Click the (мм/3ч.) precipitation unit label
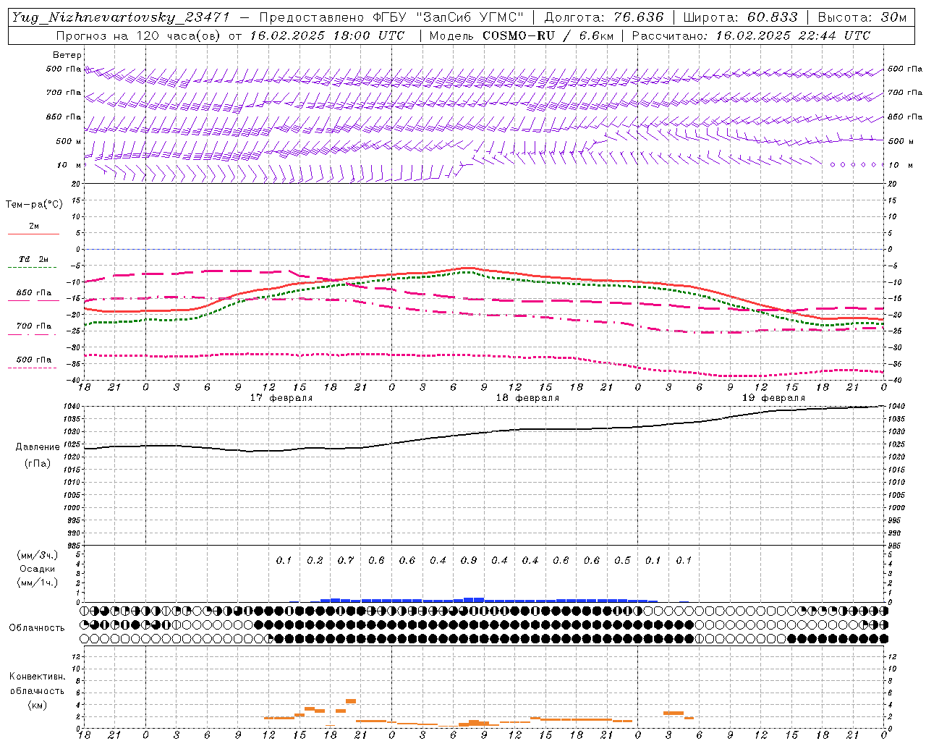The image size is (926, 741). point(38,555)
